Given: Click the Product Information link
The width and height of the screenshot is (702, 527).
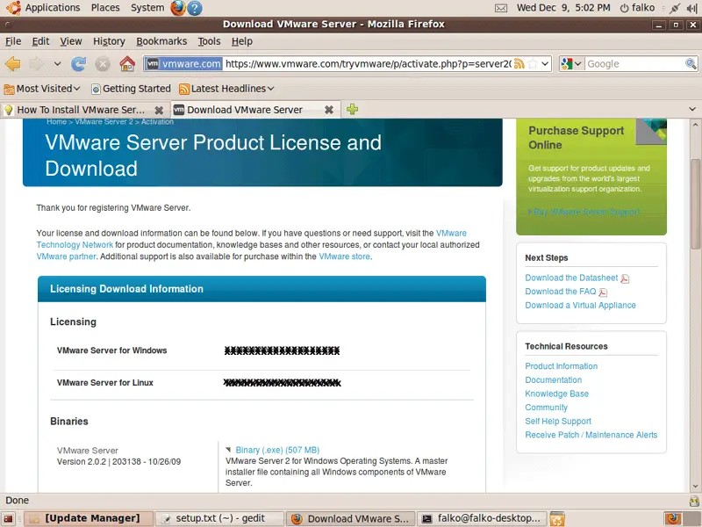Looking at the screenshot, I should click(562, 366).
